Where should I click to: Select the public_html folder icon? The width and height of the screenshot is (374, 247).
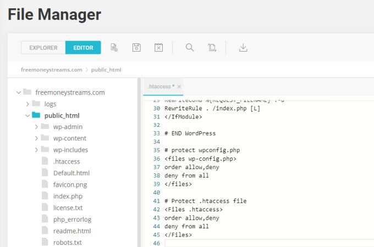click(x=36, y=115)
